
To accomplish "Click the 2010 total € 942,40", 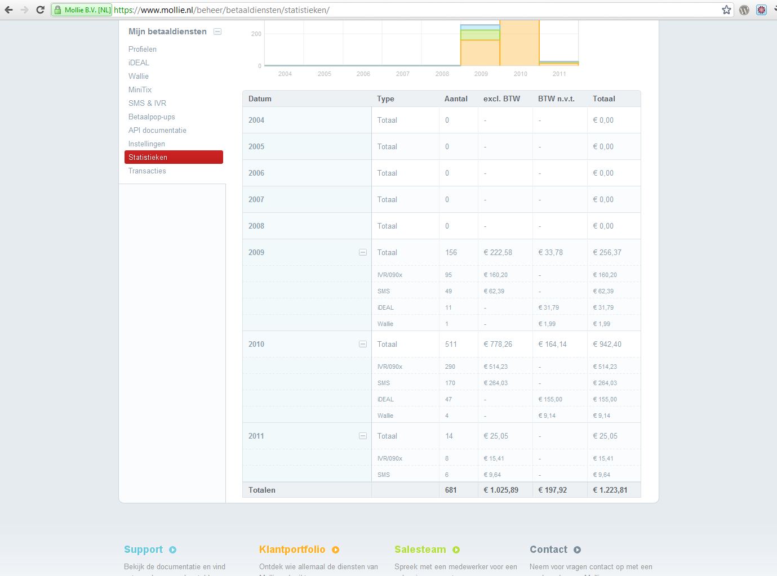I will click(607, 344).
